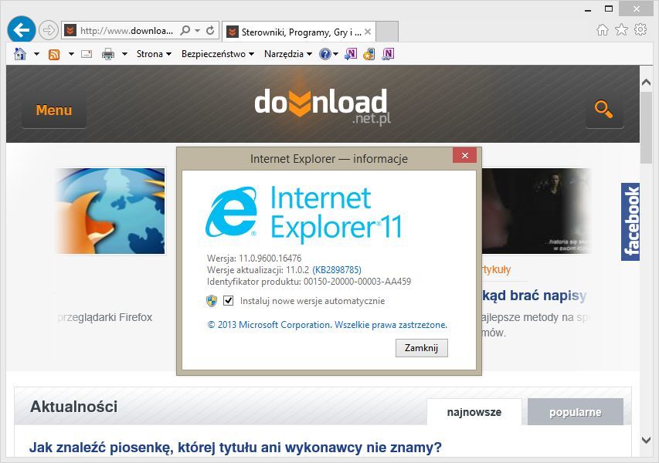The height and width of the screenshot is (463, 659).
Task: Click the last OneNote icon in toolbar
Action: pos(388,54)
